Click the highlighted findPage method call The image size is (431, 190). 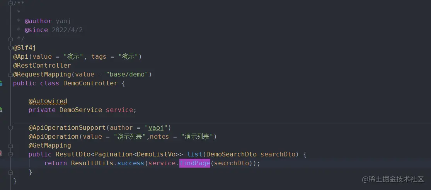(x=195, y=163)
